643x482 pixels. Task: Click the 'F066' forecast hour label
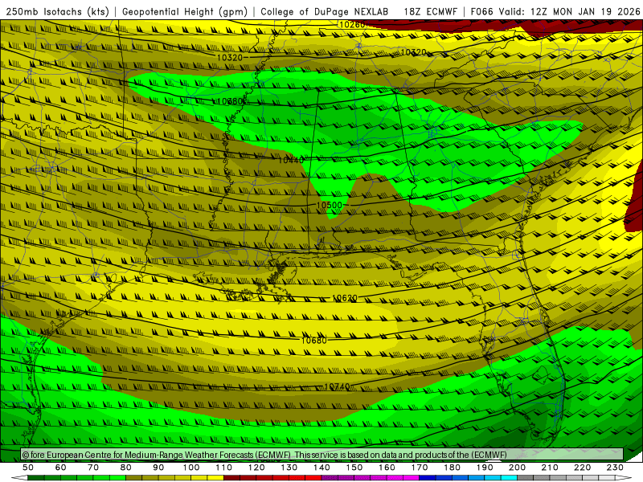[x=482, y=11]
